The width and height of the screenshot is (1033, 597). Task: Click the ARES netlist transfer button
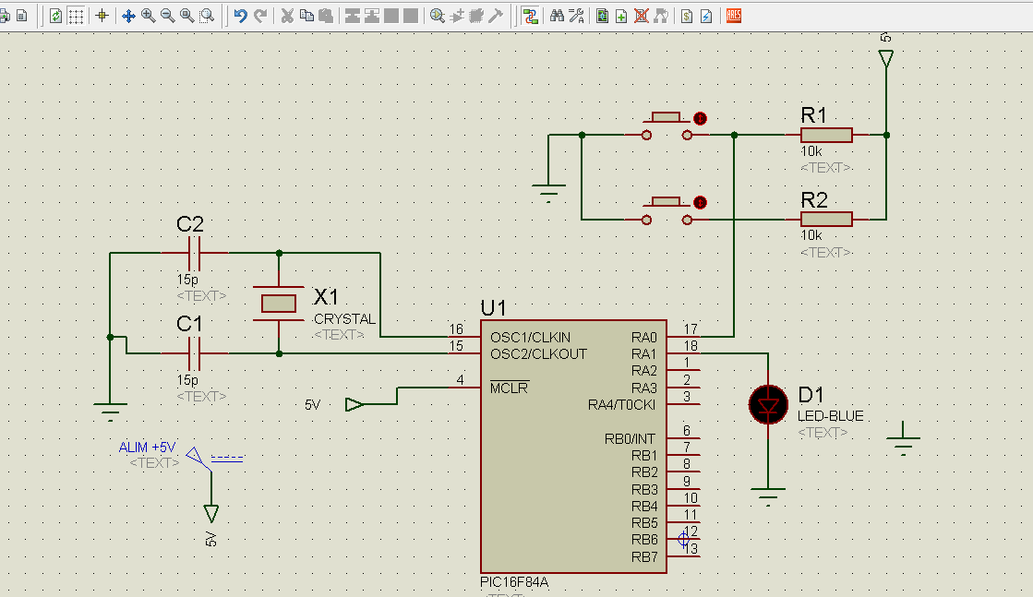[734, 16]
